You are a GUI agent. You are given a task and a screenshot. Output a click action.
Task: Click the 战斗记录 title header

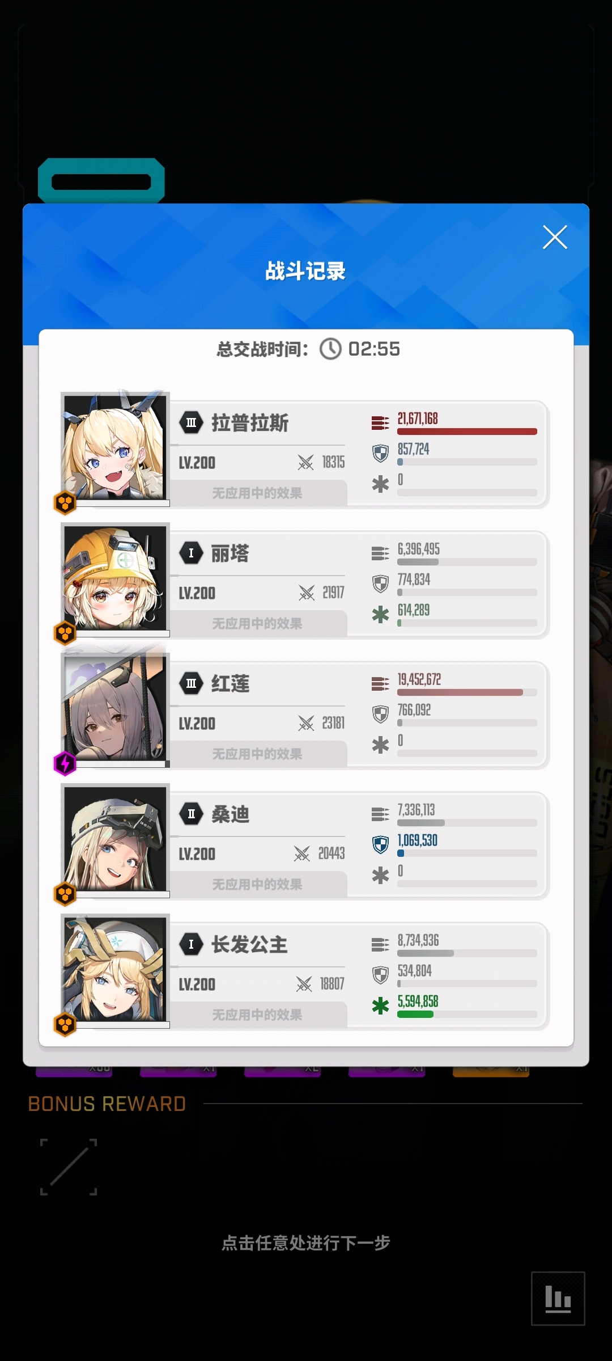click(x=305, y=271)
